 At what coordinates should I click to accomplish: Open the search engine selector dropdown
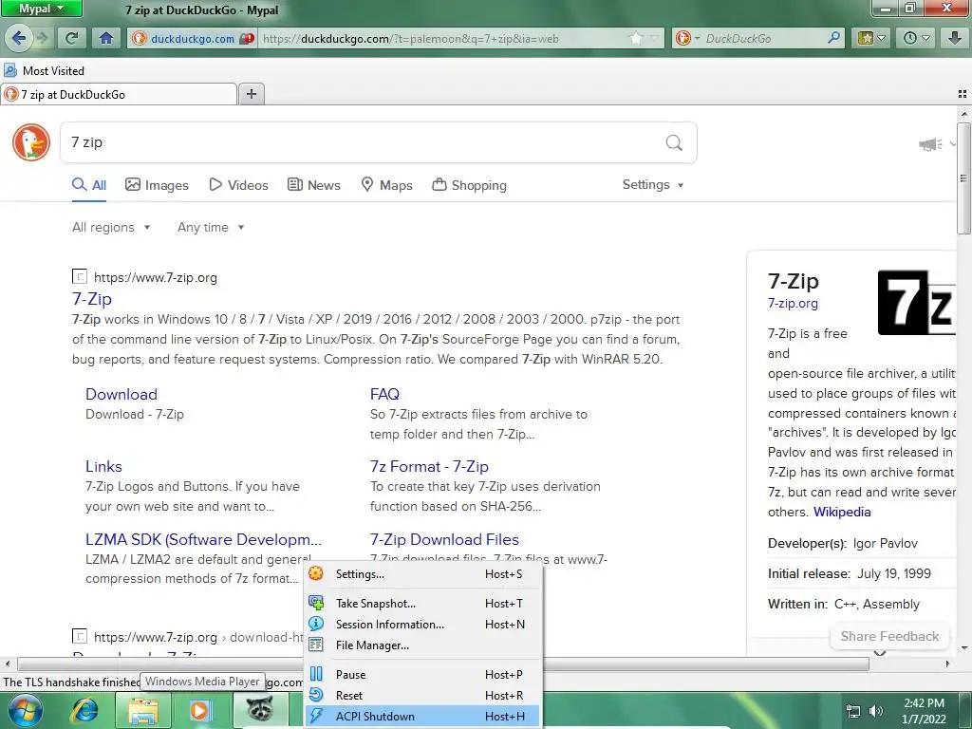point(688,38)
